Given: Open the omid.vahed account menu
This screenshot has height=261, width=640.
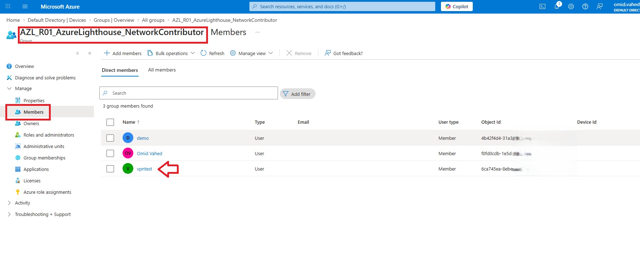Looking at the screenshot, I should pos(626,7).
